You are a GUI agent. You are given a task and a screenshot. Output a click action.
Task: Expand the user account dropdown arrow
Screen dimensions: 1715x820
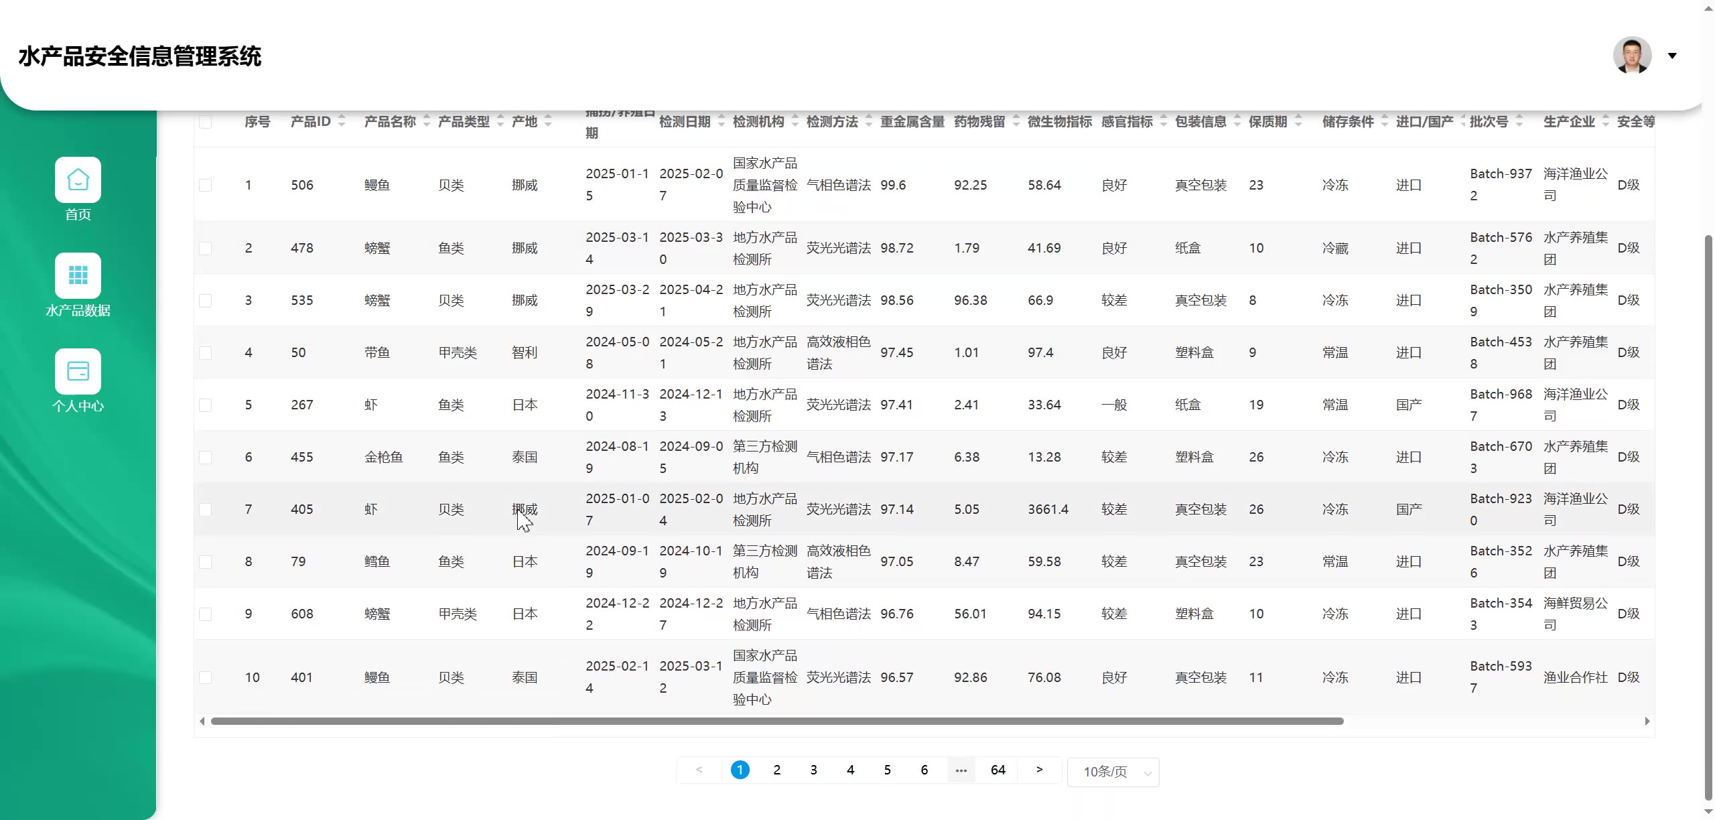pos(1672,56)
